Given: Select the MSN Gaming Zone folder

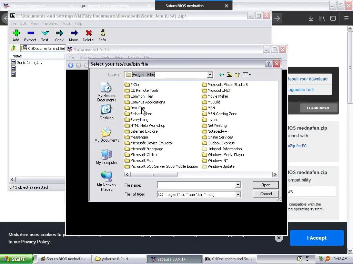Looking at the screenshot, I should (220, 114).
